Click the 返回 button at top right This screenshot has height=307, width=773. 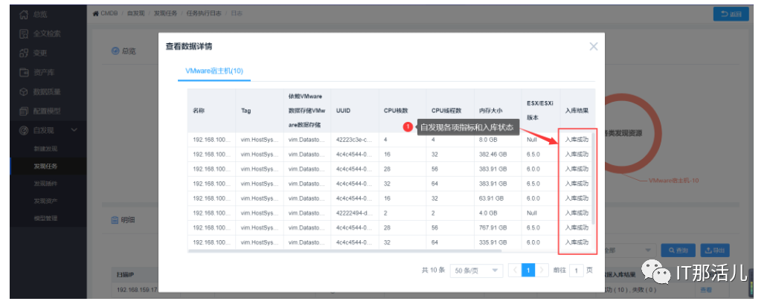[x=731, y=14]
